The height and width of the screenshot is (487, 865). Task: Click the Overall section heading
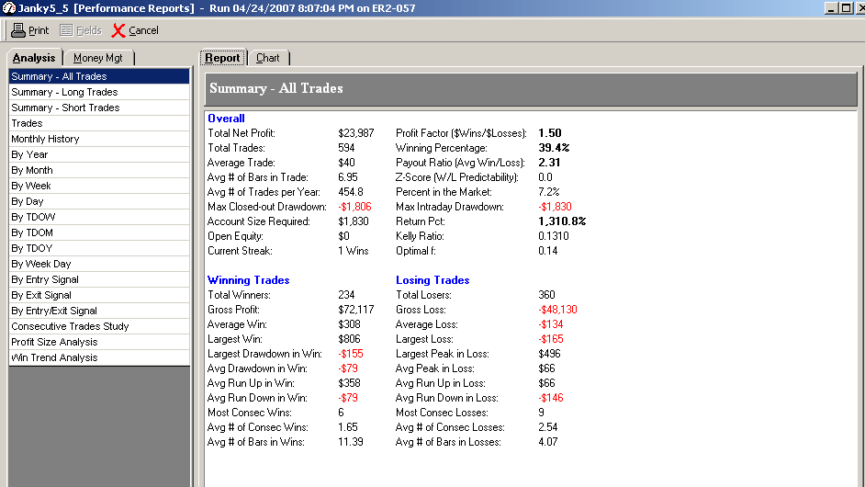[226, 119]
